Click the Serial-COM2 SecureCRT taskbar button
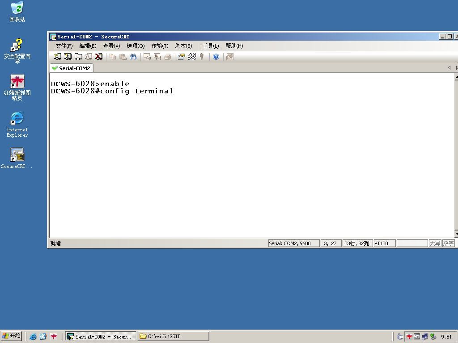This screenshot has height=343, width=458. (101, 336)
